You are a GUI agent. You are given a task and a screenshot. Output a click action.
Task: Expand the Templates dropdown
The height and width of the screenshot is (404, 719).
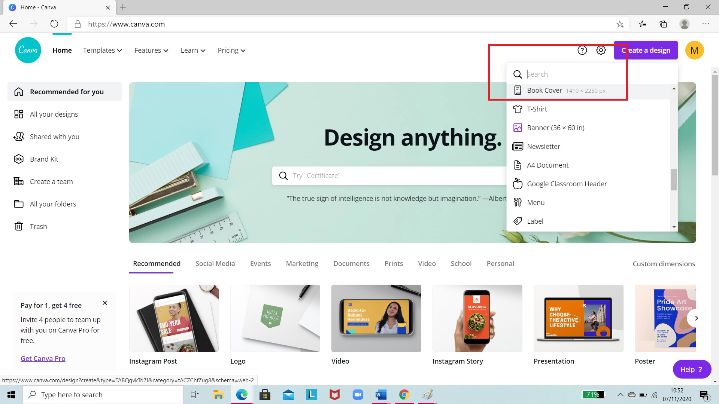(103, 50)
